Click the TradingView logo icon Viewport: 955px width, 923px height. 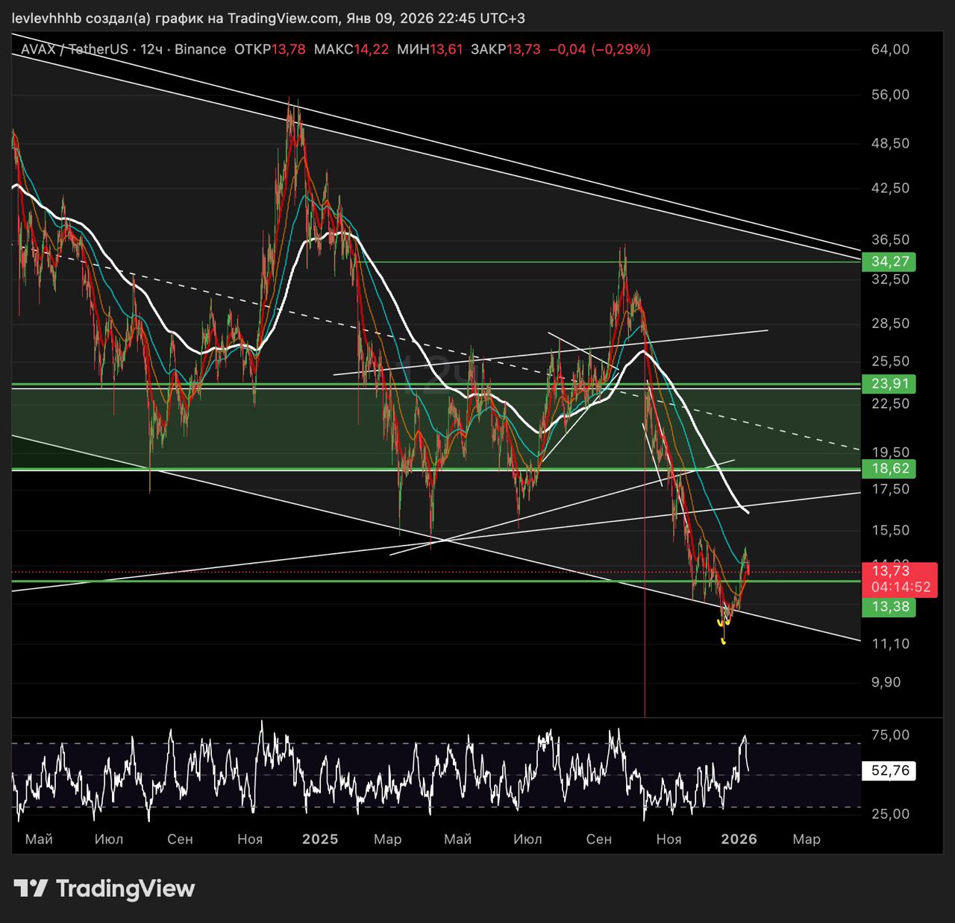click(x=31, y=888)
